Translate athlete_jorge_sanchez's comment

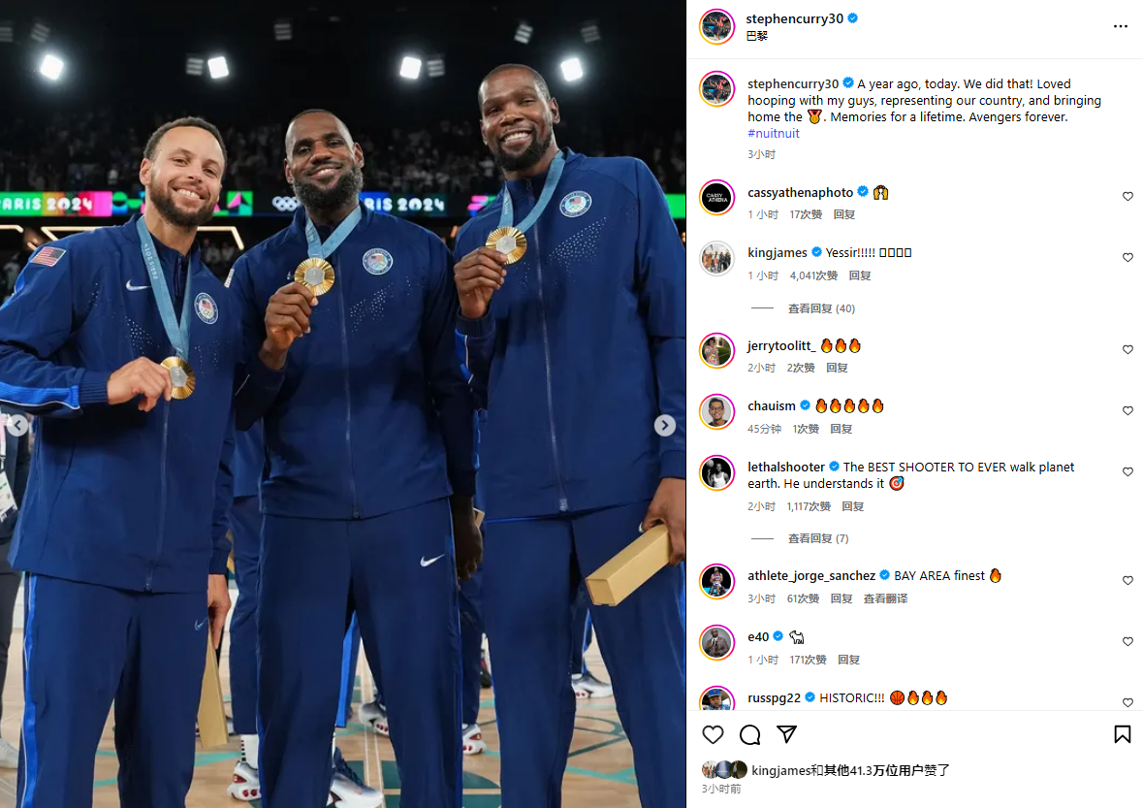click(x=885, y=598)
